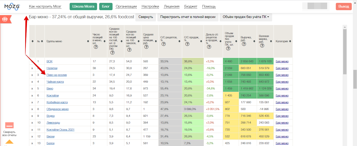Viewport: 357px width, 146px height.
Task: Open Пиво на розлив group link
Action: pos(57,75)
